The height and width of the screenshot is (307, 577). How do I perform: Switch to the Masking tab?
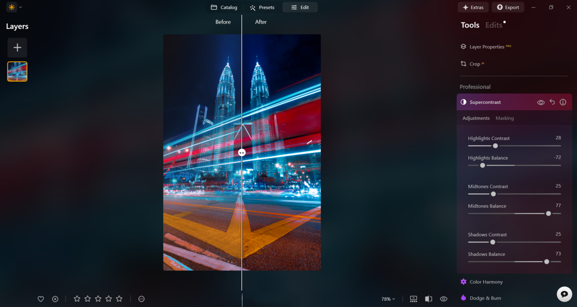click(x=504, y=118)
